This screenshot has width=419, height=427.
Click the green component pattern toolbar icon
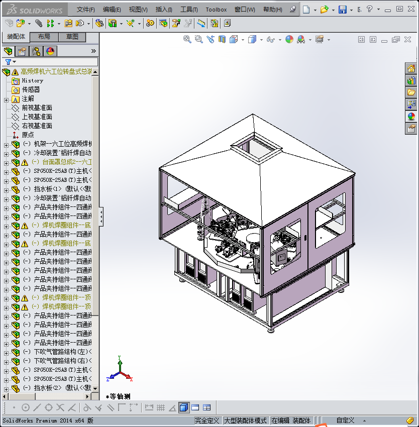[50, 24]
